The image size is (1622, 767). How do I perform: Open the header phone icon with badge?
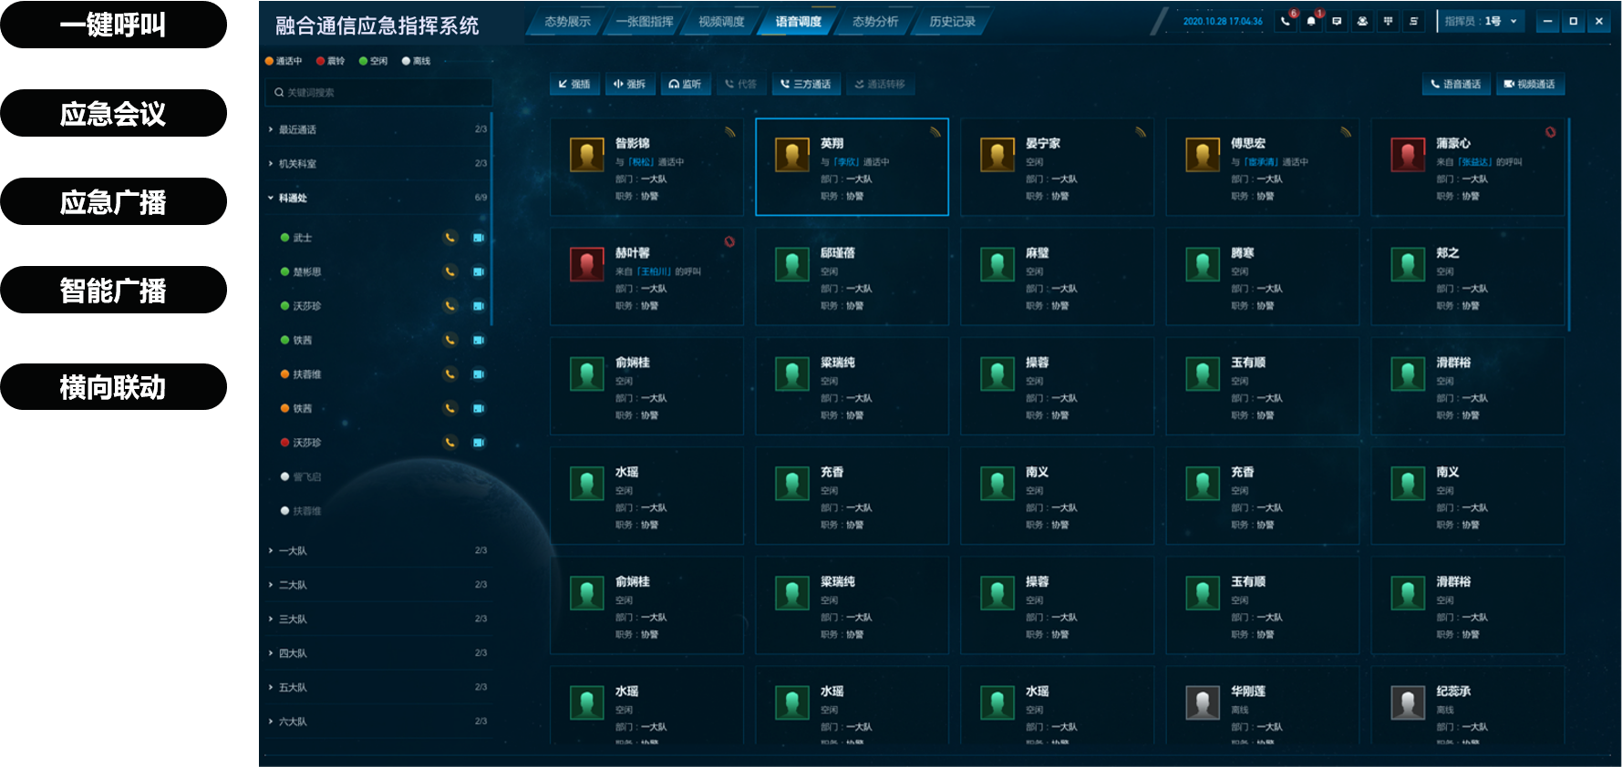[x=1286, y=21]
